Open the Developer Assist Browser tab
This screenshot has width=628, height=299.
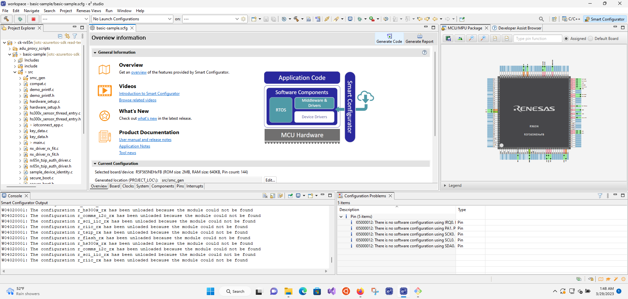[517, 28]
